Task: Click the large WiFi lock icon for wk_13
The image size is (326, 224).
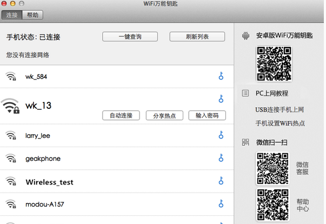Action: [x=10, y=106]
